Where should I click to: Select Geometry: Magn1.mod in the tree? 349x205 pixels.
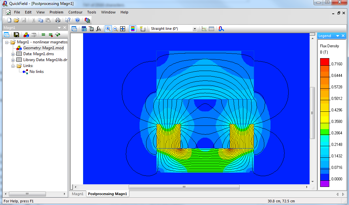pos(43,48)
